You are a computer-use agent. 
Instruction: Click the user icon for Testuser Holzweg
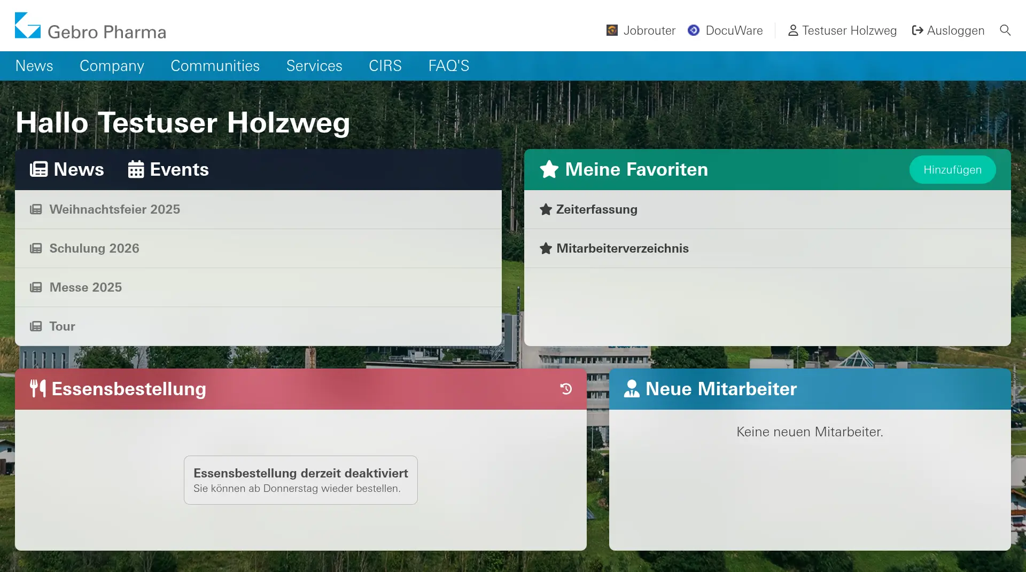[793, 30]
